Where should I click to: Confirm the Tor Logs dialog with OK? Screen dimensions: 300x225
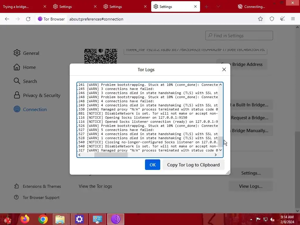point(152,165)
